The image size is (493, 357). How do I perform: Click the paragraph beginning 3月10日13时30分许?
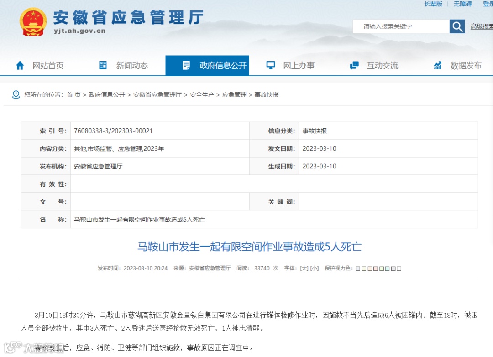point(249,321)
